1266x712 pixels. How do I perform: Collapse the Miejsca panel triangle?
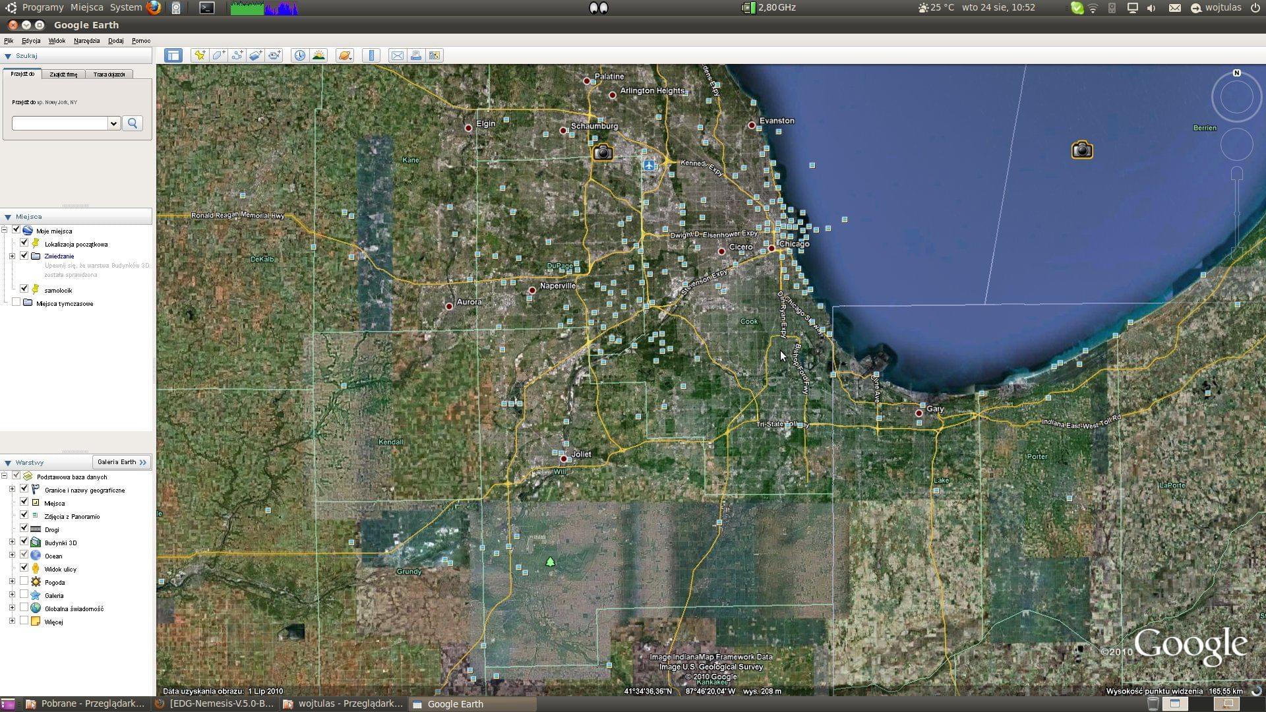(8, 217)
